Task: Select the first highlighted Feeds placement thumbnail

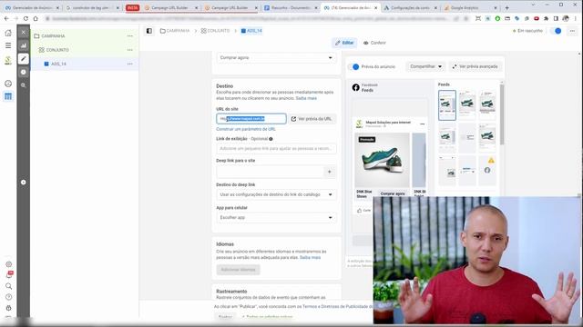Action: point(447,105)
